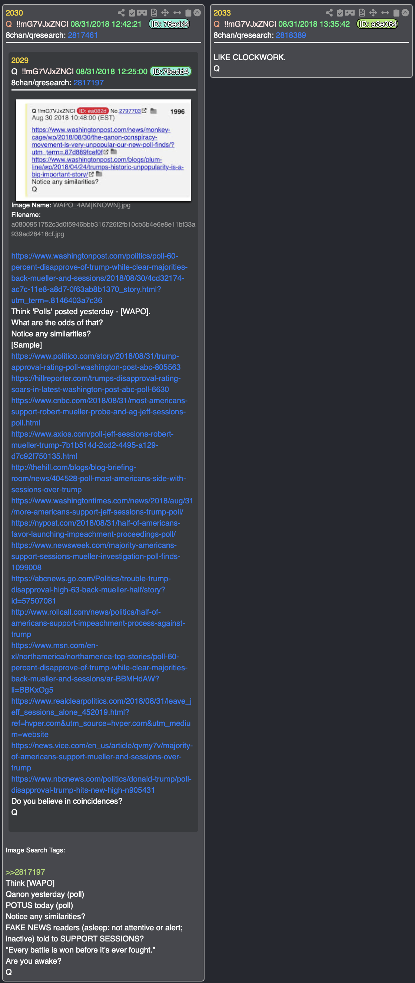Click the horizontal double-arrow icon on post 2030
415x983 pixels.
click(177, 13)
